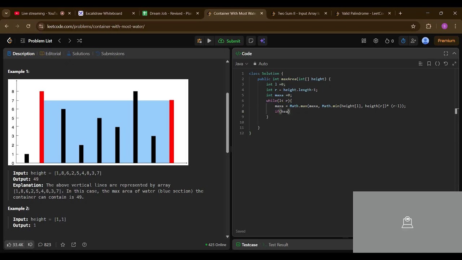Go back in the browser
The width and height of the screenshot is (462, 260).
(x=6, y=26)
